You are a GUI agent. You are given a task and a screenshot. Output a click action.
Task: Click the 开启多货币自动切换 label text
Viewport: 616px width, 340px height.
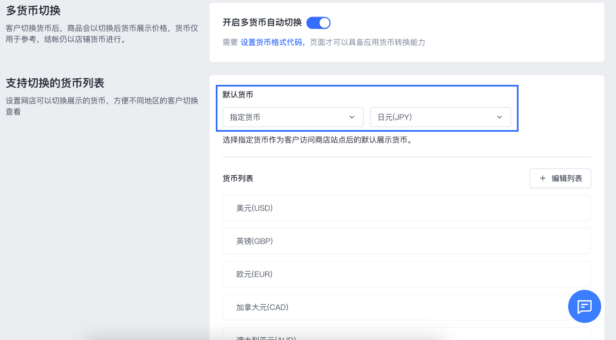[x=262, y=23]
